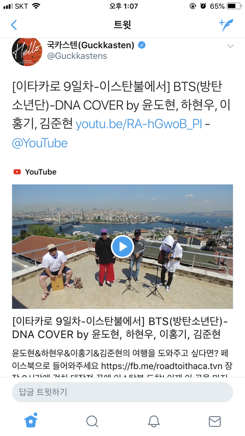The height and width of the screenshot is (436, 245).
Task: Switch to the Search tab
Action: 92,421
